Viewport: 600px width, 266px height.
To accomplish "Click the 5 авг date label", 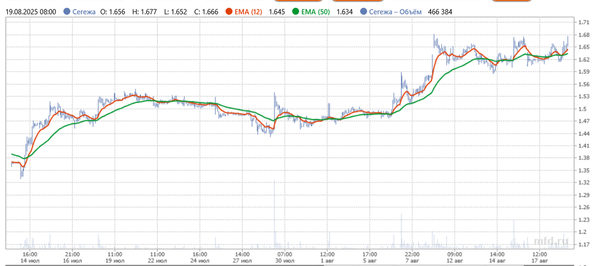I will (x=369, y=261).
